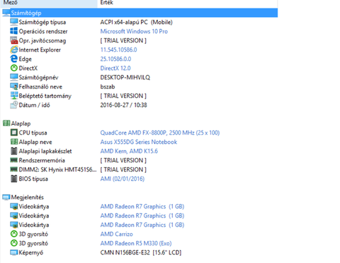This screenshot has width=340, height=263.
Task: Click the Megjelenítés section display icon
Action: coord(6,197)
